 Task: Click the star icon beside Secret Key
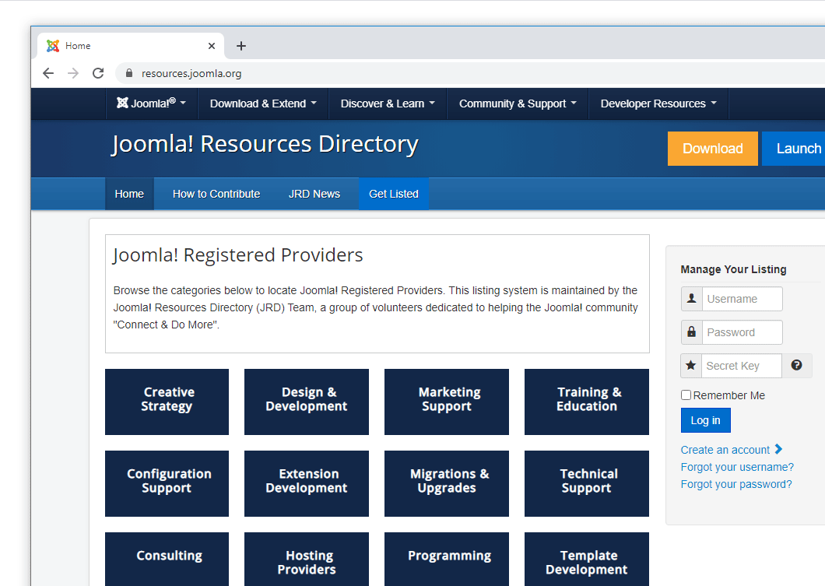pos(691,366)
